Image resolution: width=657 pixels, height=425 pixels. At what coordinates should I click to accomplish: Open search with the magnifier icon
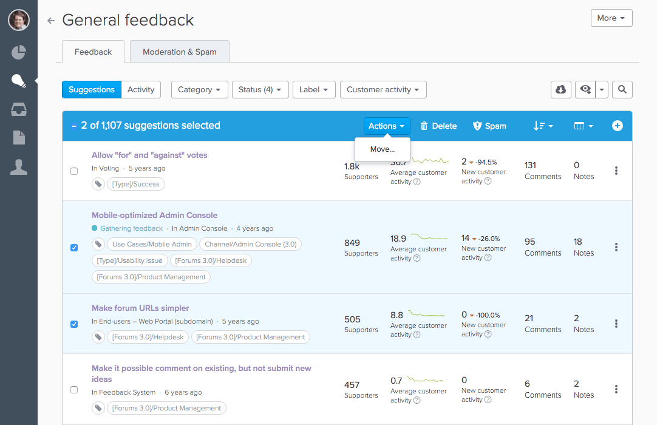coord(622,89)
